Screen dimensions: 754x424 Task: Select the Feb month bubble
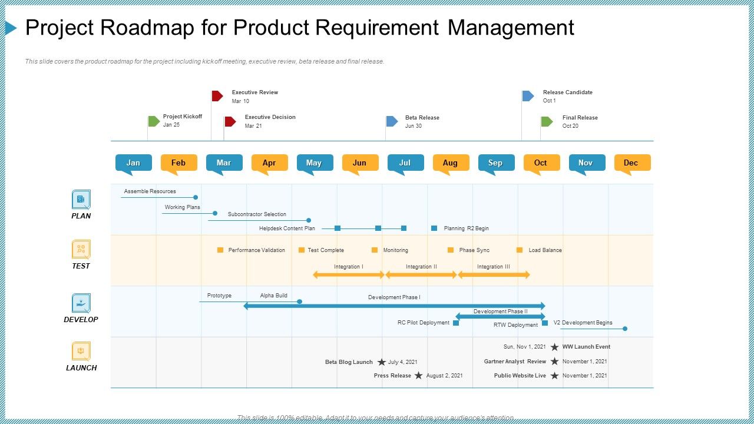coord(178,164)
